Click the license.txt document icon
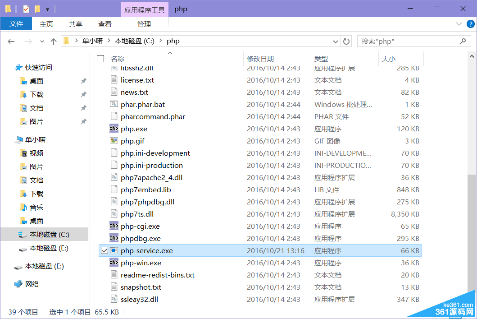 114,80
